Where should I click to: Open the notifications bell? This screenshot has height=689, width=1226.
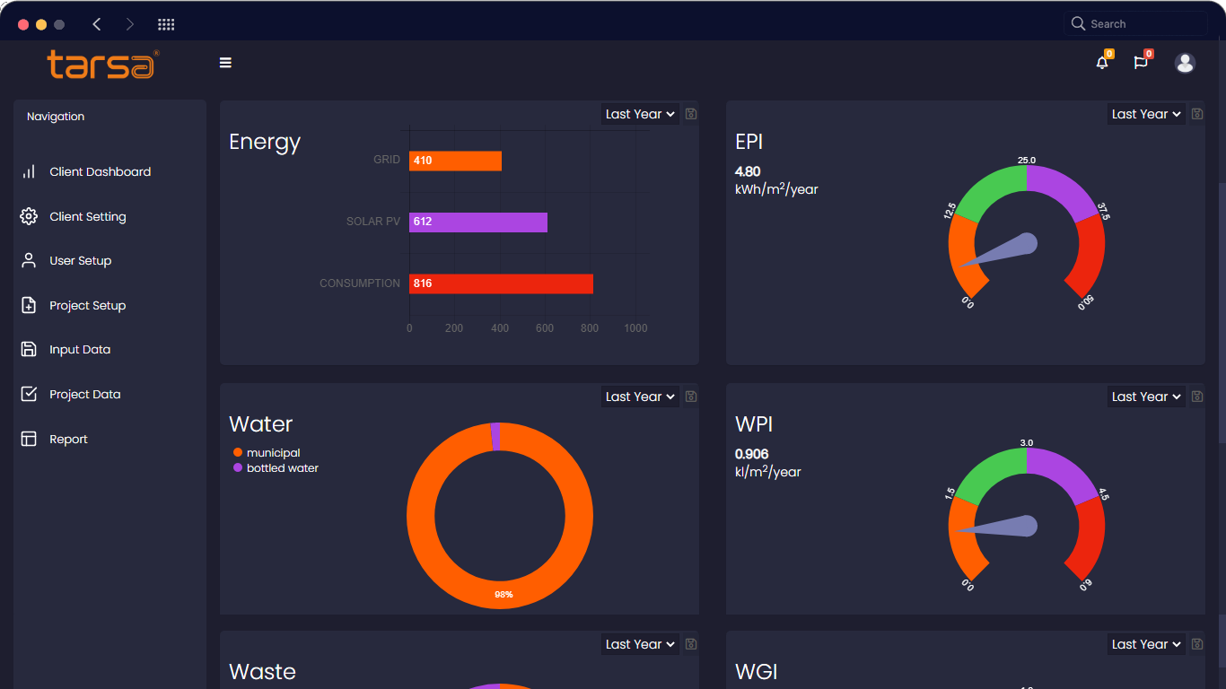pos(1102,63)
